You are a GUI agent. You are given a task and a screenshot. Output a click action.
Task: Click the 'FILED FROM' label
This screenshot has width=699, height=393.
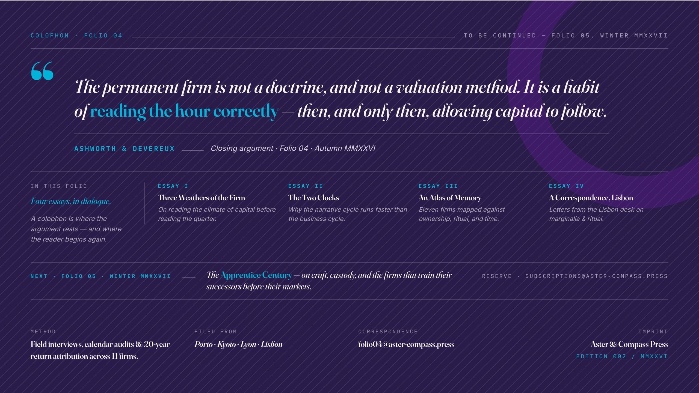coord(215,332)
